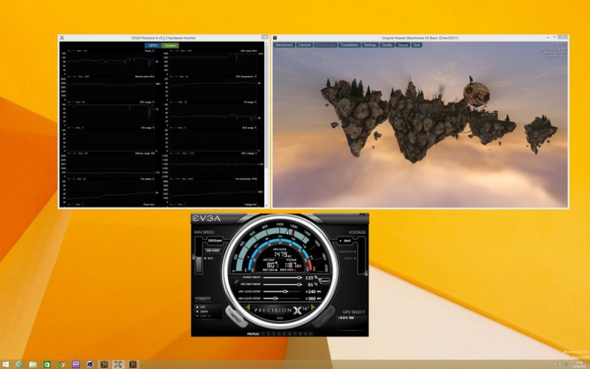The height and width of the screenshot is (369, 590).
Task: Adjust the Mem Clock Offset slider
Action: click(x=282, y=298)
